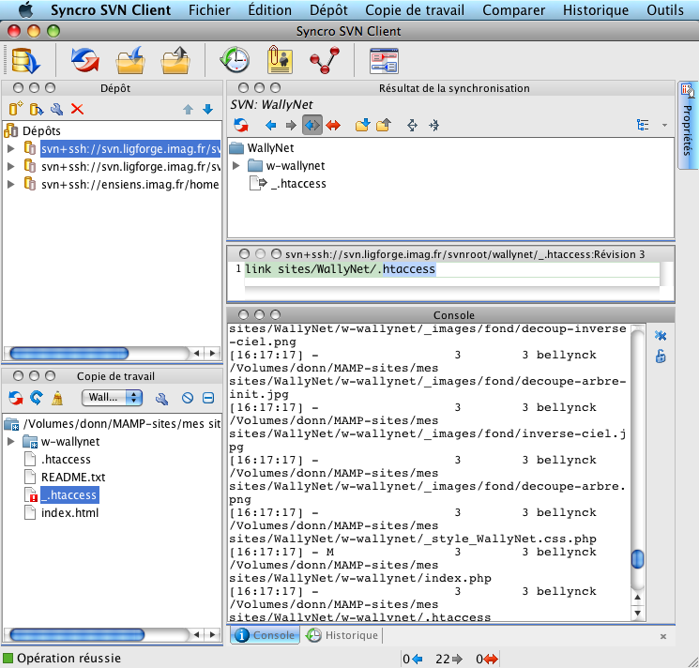Click edit repository wrench icon in Dépôt
The height and width of the screenshot is (668, 699).
point(56,109)
